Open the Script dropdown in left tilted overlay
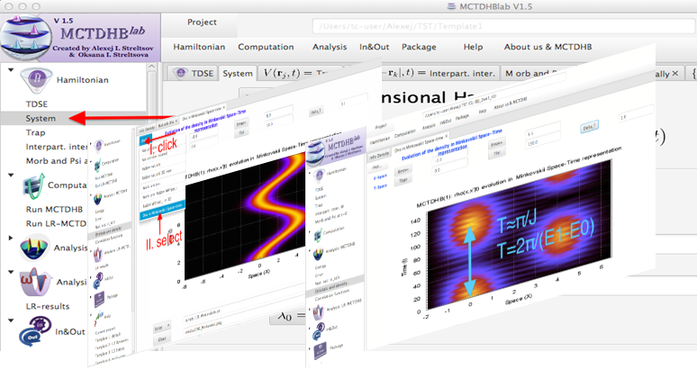This screenshot has height=370, width=697. click(162, 328)
